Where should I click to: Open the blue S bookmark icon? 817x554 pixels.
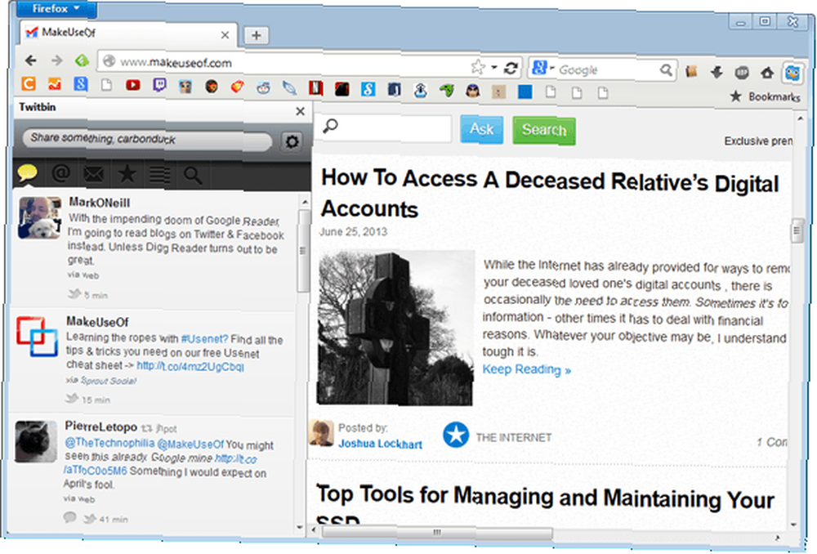tap(368, 90)
